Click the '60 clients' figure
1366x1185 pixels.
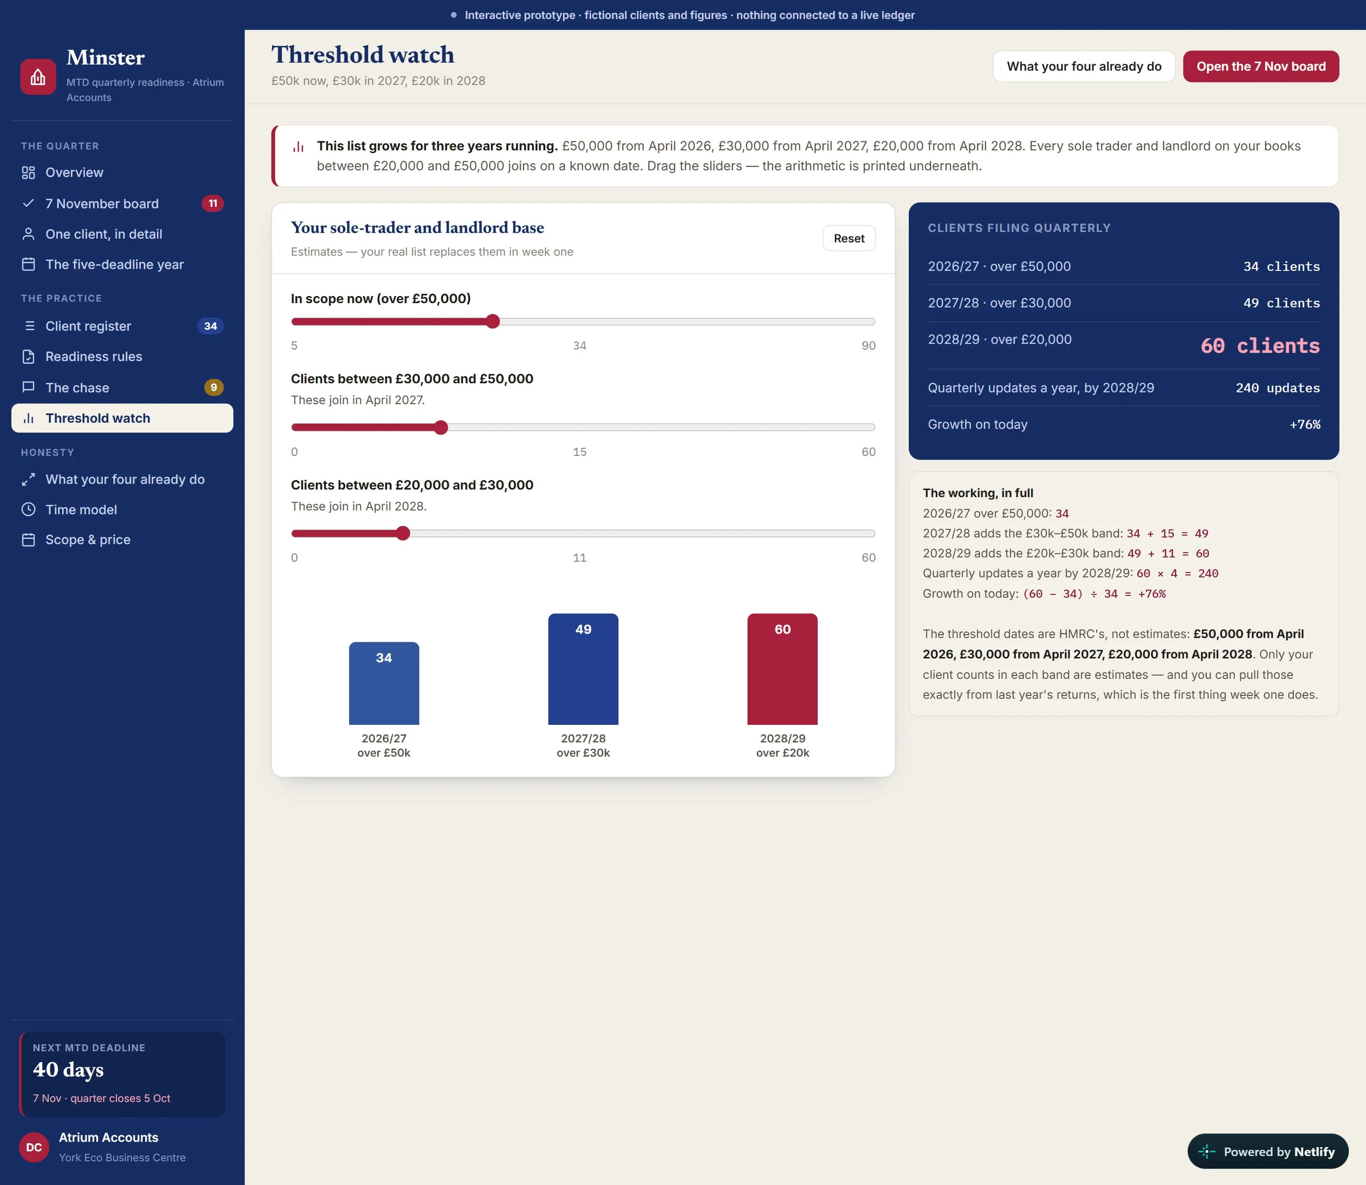tap(1260, 346)
